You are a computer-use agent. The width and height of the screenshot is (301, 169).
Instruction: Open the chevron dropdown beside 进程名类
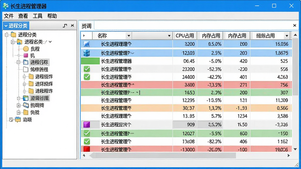[x=50, y=42]
